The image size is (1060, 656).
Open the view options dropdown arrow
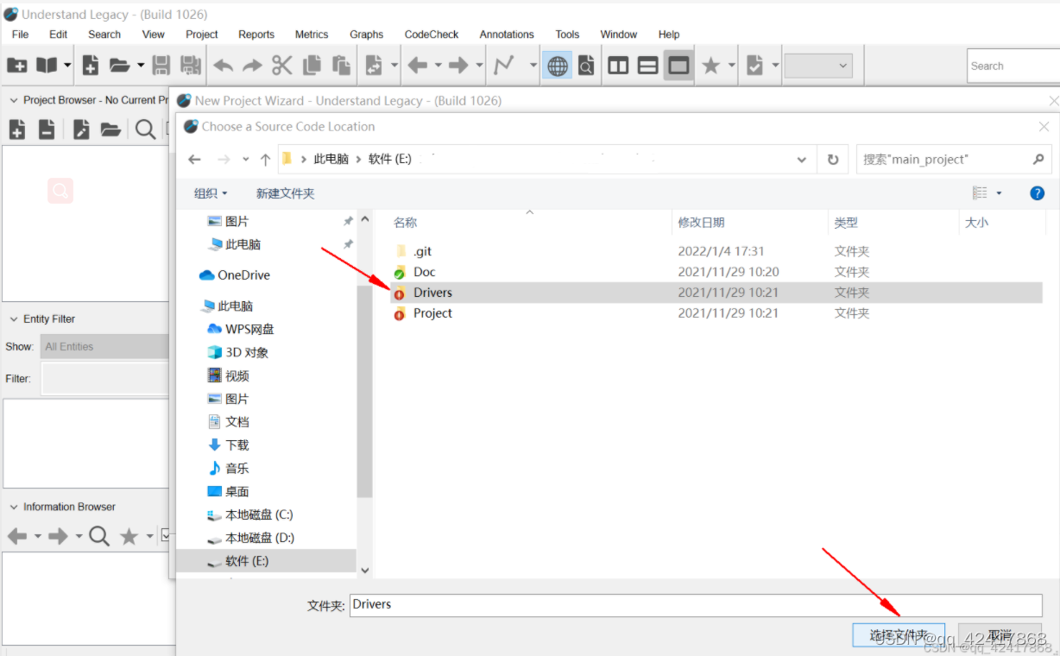(999, 193)
